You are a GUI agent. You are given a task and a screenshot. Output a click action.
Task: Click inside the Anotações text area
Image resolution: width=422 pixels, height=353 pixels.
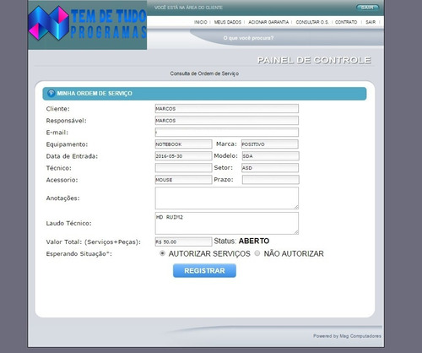[x=227, y=198]
